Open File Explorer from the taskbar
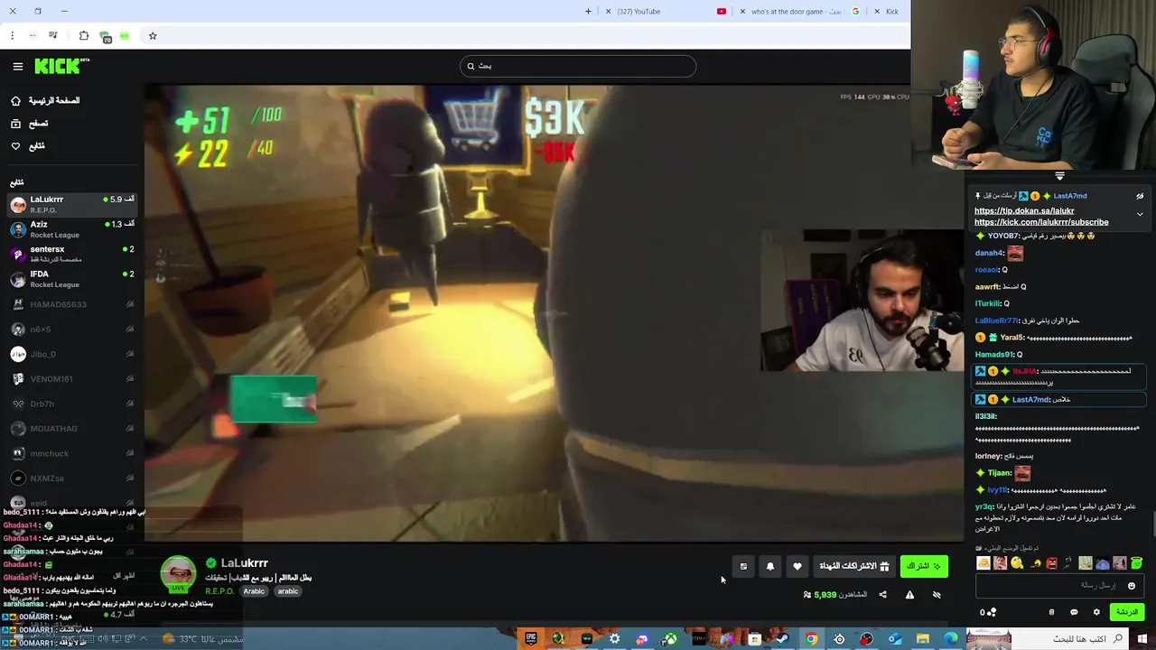Image resolution: width=1156 pixels, height=650 pixels. (x=923, y=639)
